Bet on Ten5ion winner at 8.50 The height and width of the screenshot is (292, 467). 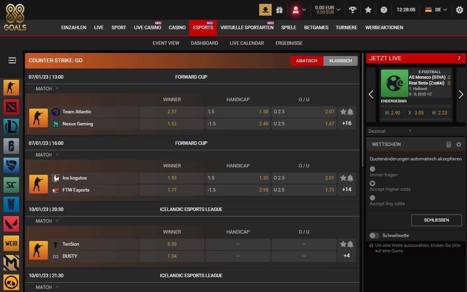(172, 244)
